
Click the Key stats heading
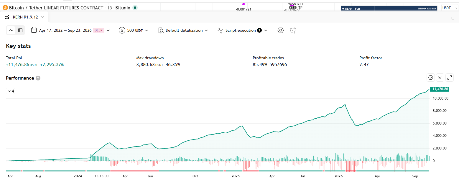click(x=18, y=46)
